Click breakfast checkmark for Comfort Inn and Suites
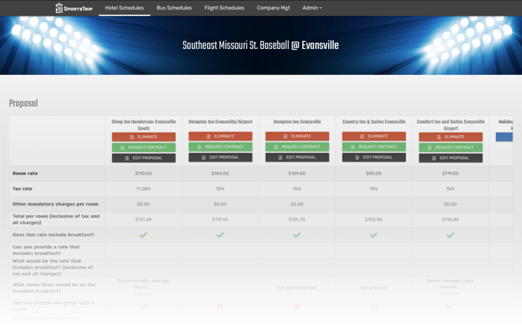The width and height of the screenshot is (522, 326). [450, 235]
